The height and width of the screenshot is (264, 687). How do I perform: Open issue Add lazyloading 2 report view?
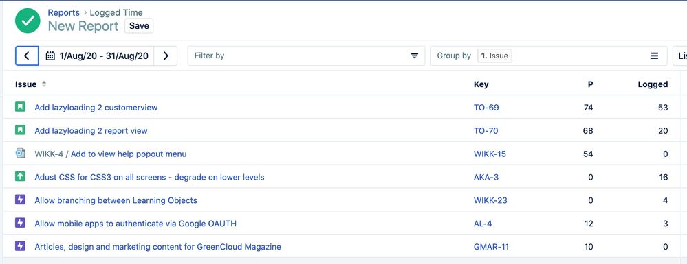(x=91, y=131)
